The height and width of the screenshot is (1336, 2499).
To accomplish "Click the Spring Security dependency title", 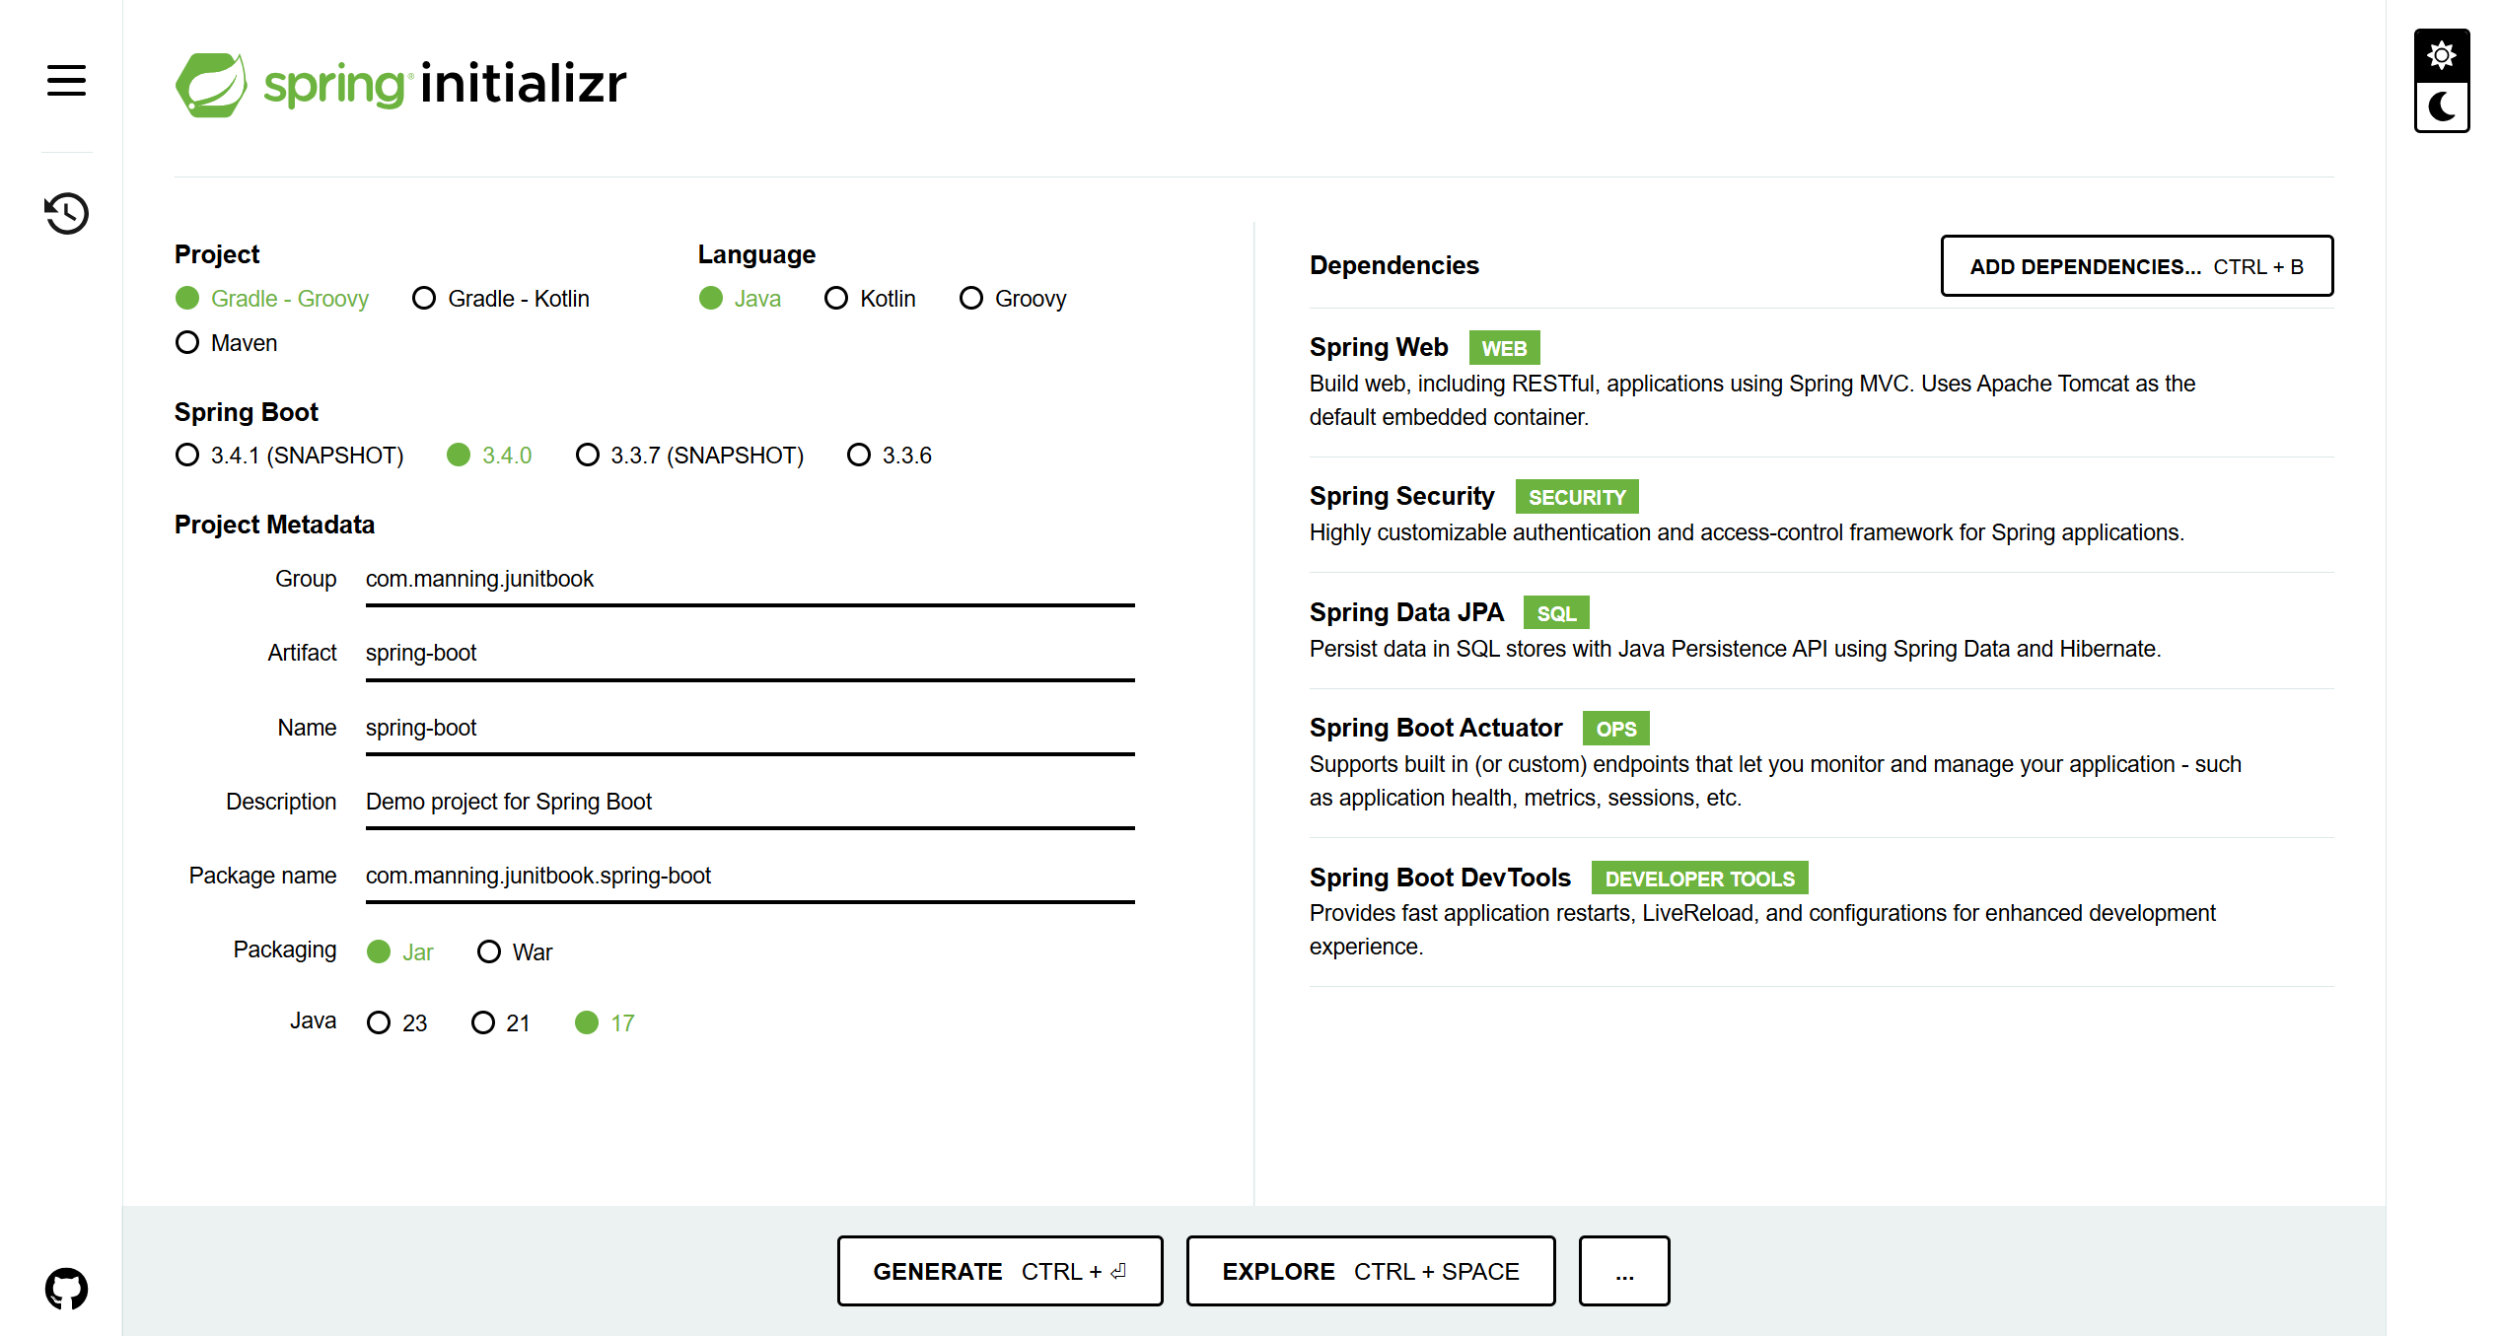I will [1401, 497].
